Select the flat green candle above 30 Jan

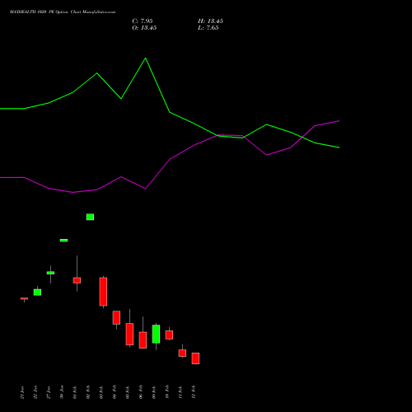tap(63, 241)
